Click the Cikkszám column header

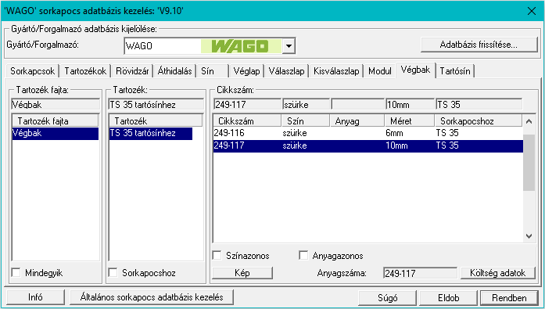pos(247,121)
